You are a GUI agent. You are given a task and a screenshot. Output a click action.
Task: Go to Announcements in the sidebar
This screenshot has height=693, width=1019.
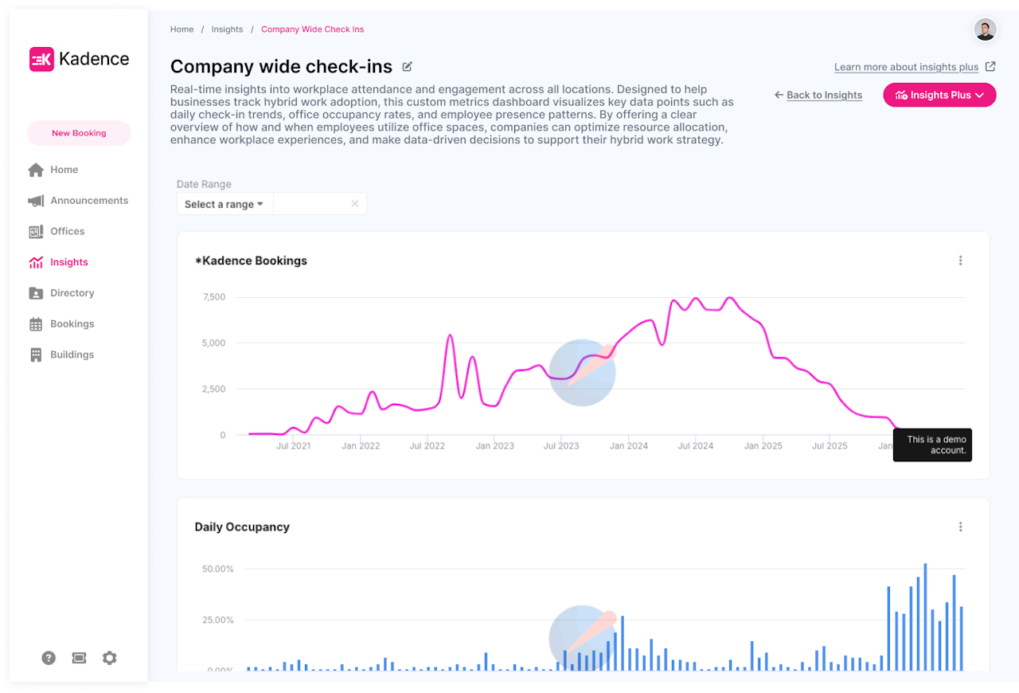point(88,201)
